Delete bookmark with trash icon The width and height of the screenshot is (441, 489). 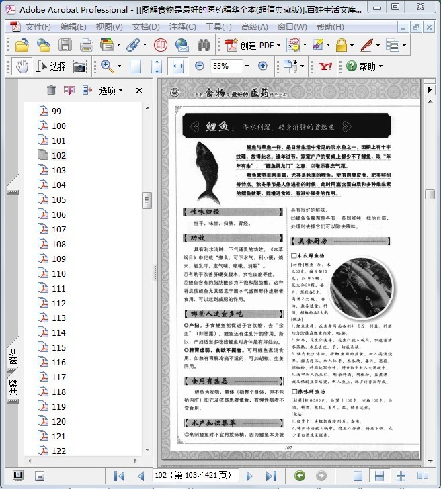51,90
